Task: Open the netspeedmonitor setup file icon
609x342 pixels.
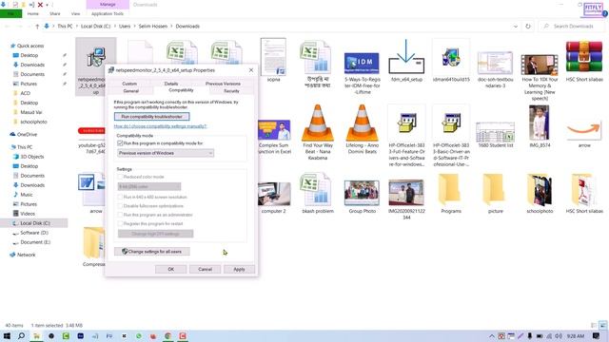Action: click(x=95, y=58)
